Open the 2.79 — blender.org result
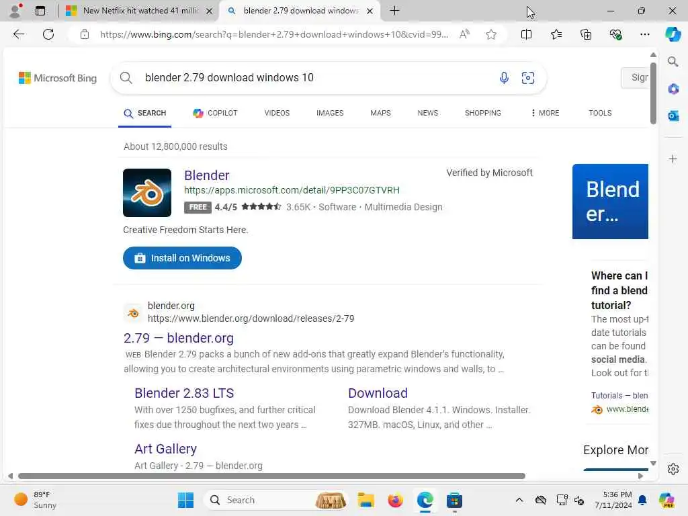 coord(179,339)
